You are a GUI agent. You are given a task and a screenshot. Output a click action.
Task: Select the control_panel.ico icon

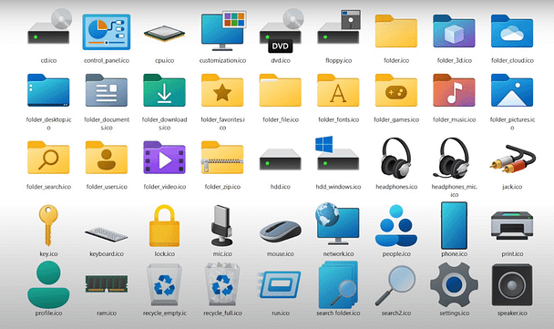point(107,32)
